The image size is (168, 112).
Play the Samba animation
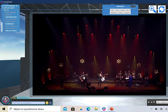120,13
